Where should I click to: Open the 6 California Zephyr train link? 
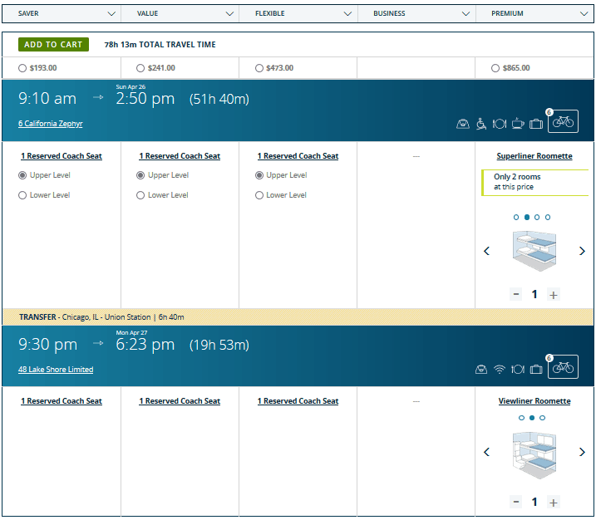pos(51,124)
